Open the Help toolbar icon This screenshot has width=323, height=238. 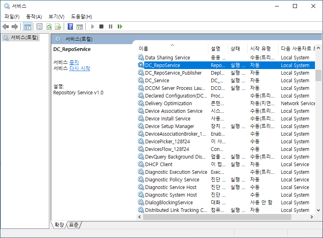click(x=70, y=26)
